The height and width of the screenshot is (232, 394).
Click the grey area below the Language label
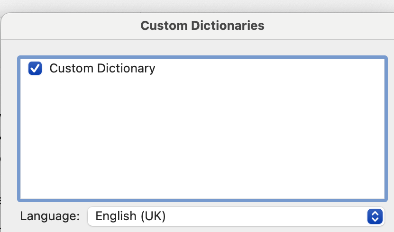[x=50, y=229]
